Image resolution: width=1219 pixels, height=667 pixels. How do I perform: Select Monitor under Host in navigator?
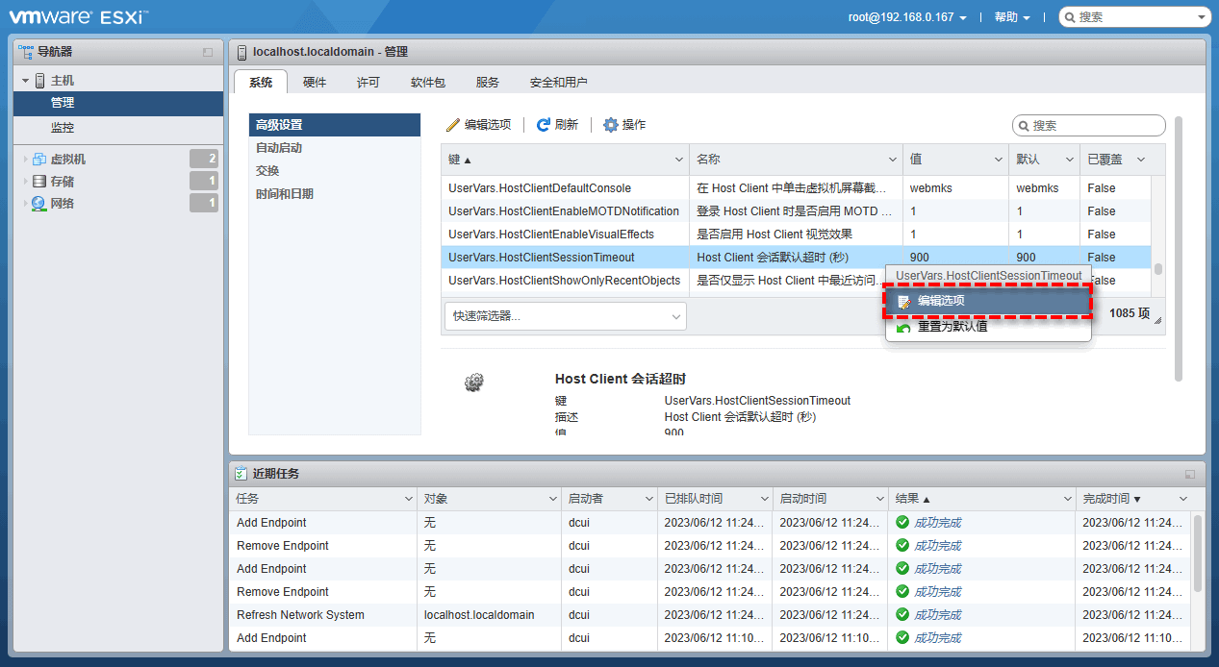[x=63, y=128]
